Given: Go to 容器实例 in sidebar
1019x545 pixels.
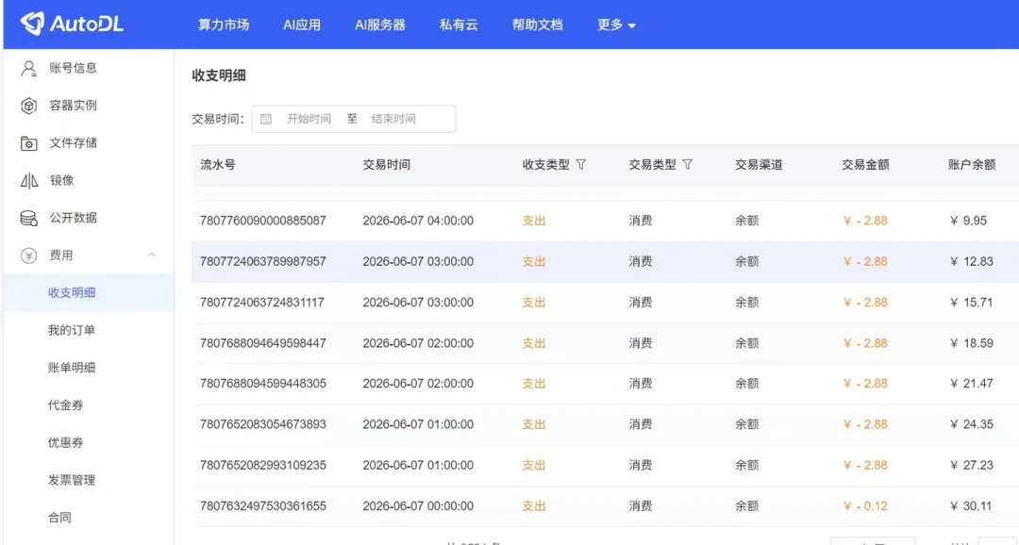Looking at the screenshot, I should [x=73, y=106].
